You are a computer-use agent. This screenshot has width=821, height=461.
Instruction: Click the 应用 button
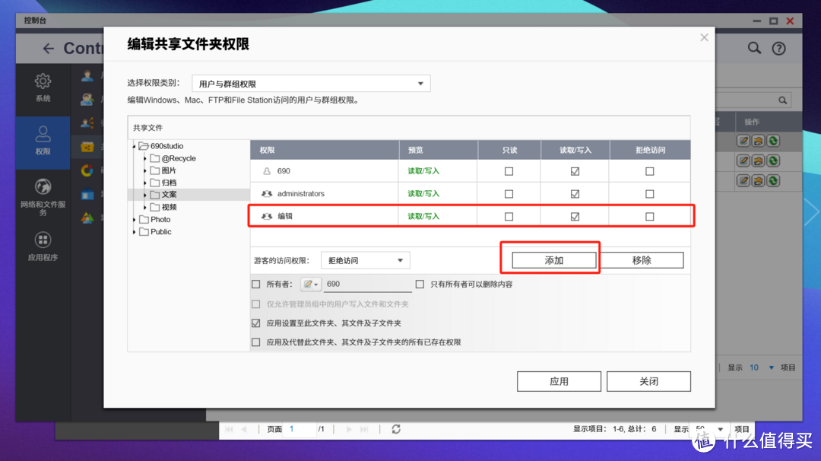pos(558,381)
